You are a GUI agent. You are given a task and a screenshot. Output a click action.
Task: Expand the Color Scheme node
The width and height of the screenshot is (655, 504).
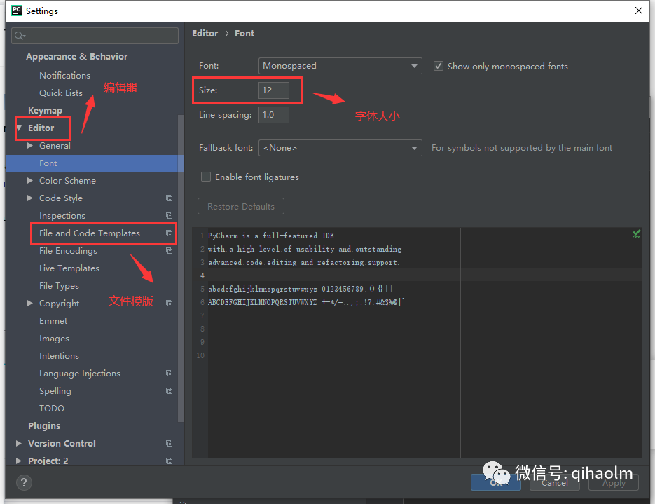30,181
